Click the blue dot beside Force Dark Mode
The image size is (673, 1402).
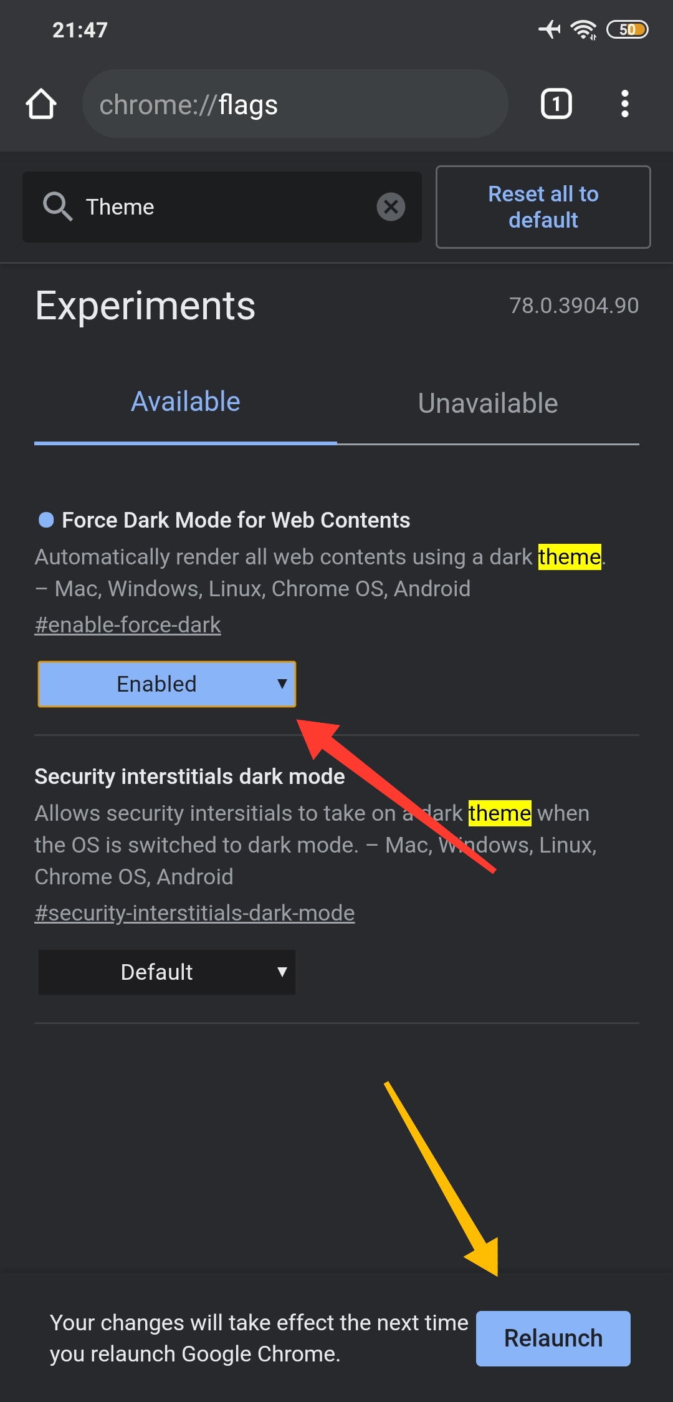(x=46, y=520)
